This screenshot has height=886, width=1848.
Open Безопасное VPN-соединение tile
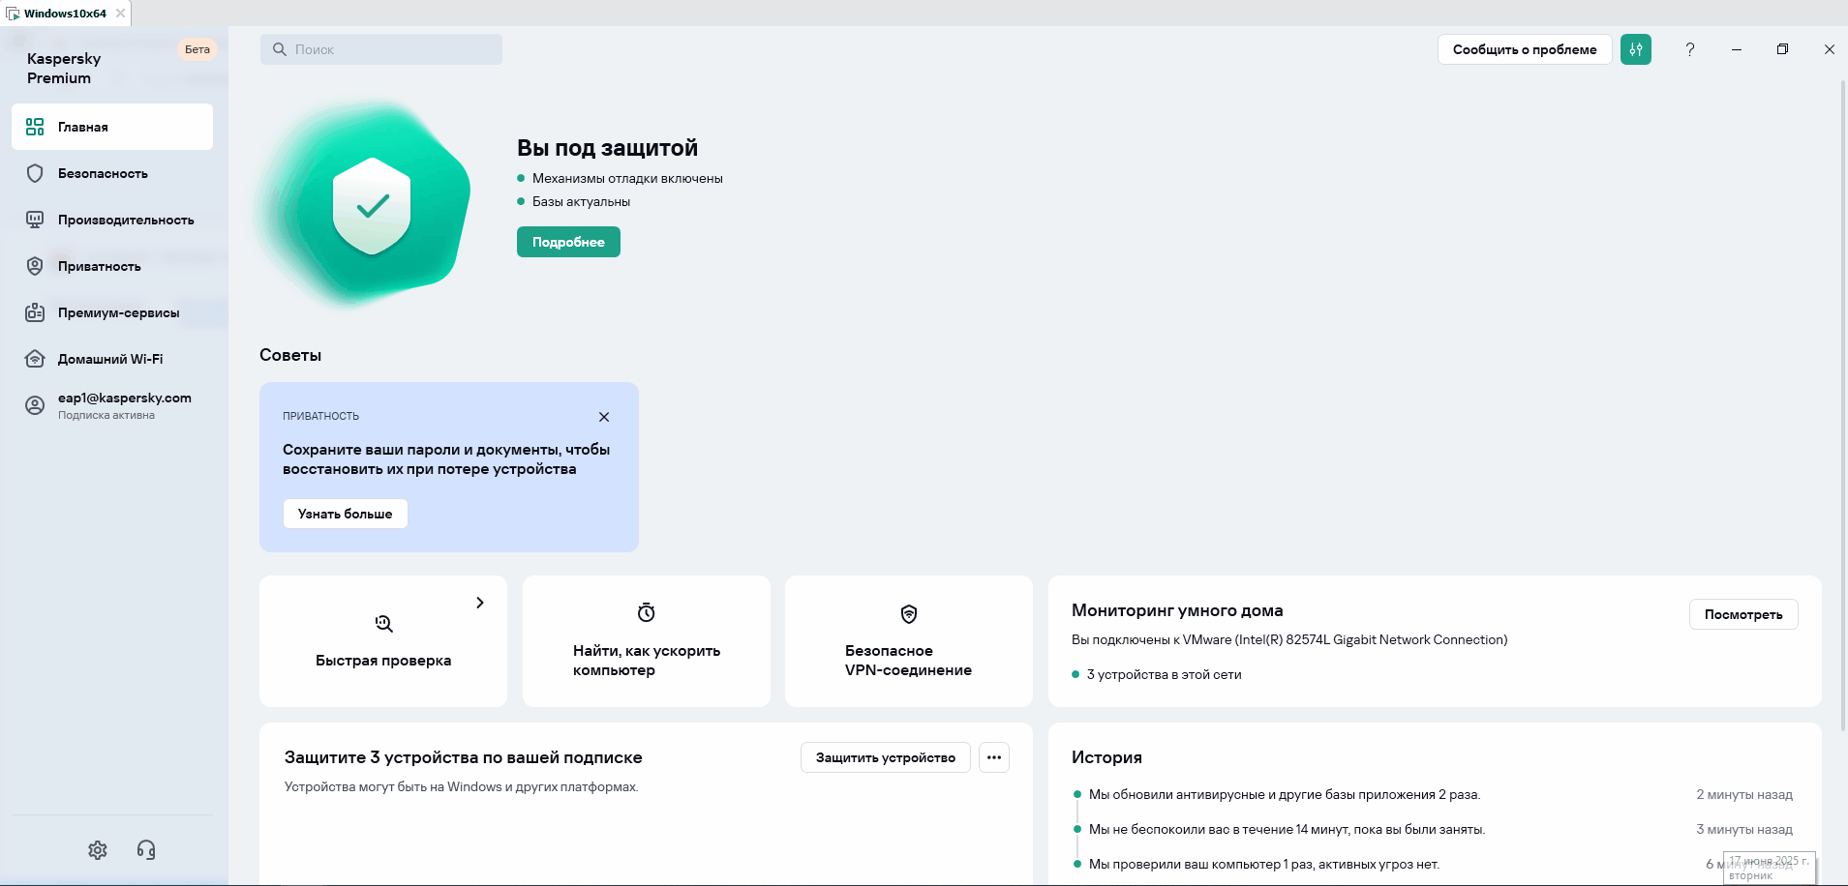click(909, 641)
